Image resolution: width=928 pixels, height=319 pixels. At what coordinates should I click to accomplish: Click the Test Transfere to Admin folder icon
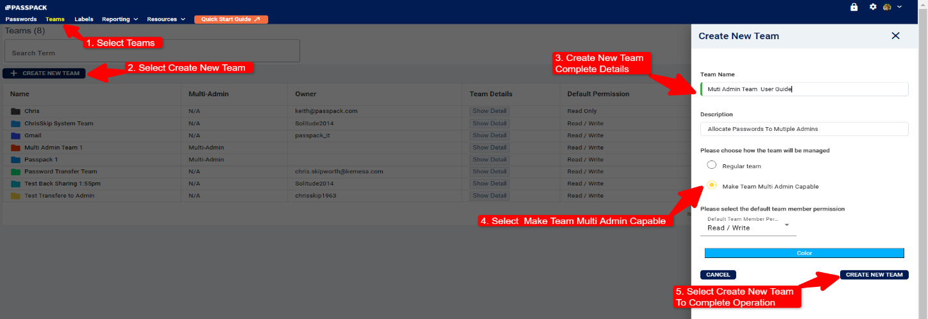coord(15,196)
